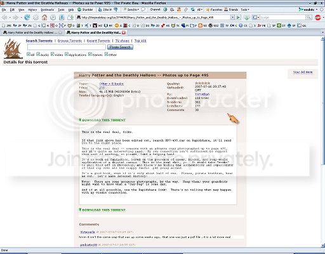The image size is (325, 254).
Task: Open the Bookmarks menu
Action: coord(48,10)
